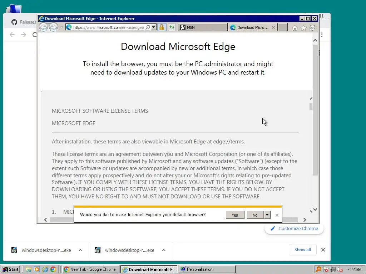Screen dimensions: 366x274
Task: Close the Chrome downloads bar
Action: click(323, 250)
